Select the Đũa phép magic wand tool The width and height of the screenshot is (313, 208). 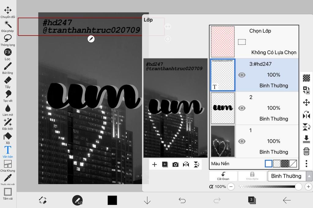[x=8, y=26]
